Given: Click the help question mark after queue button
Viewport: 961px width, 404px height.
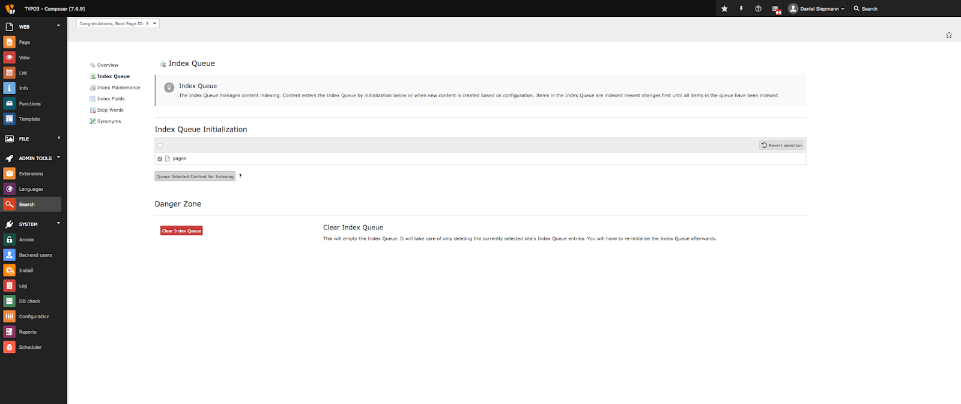Looking at the screenshot, I should (240, 176).
